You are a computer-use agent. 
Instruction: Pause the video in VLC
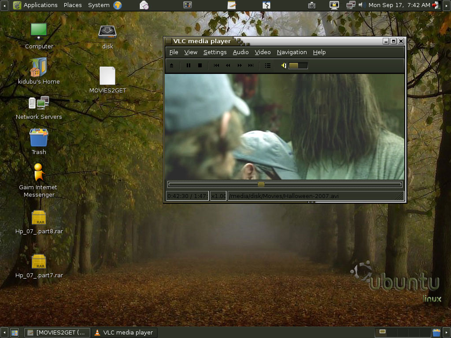point(189,66)
